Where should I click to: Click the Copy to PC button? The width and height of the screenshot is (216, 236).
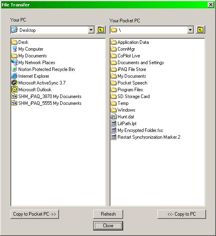point(182,214)
